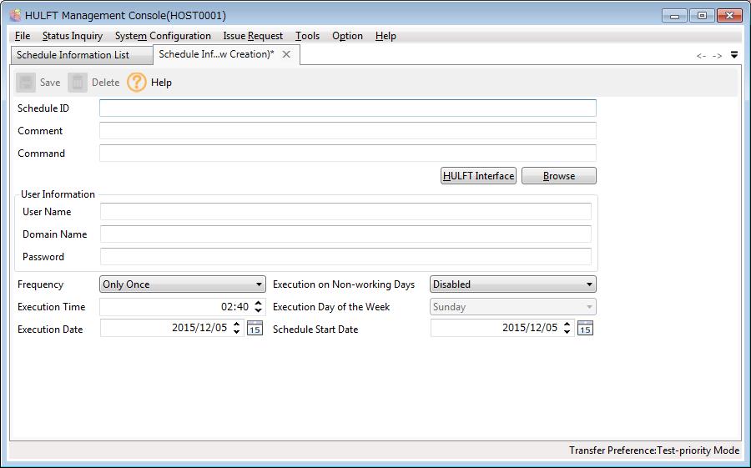Click Schedule Start Date value field
Viewport: 751px width, 468px height.
(x=502, y=328)
